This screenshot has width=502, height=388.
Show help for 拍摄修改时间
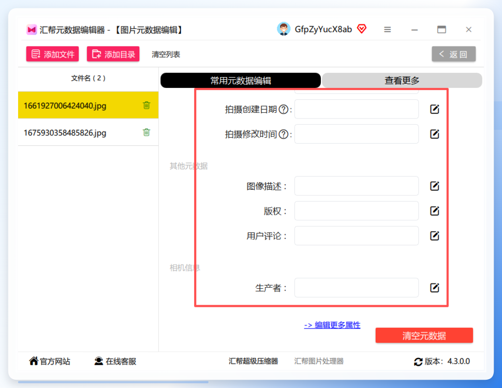pyautogui.click(x=283, y=134)
